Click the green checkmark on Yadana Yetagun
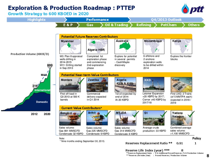210x158 pixels. point(191,114)
